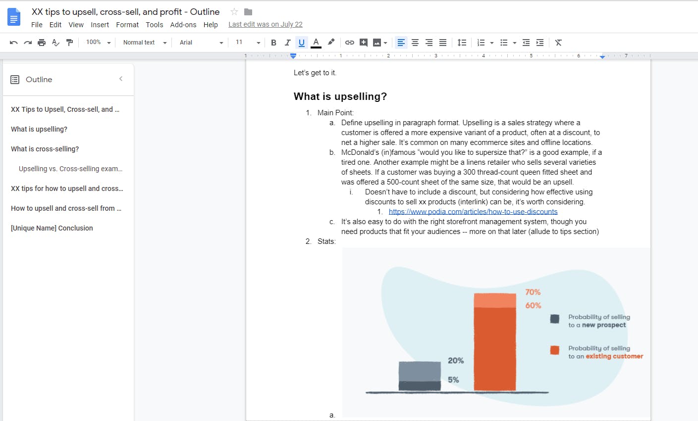Open line spacing options
This screenshot has width=698, height=421.
(462, 43)
